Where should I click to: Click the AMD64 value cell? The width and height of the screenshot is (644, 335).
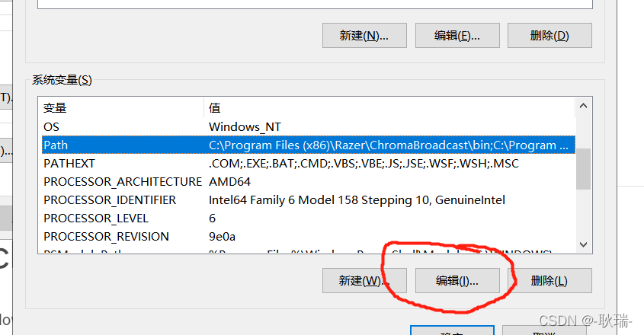[x=229, y=181]
